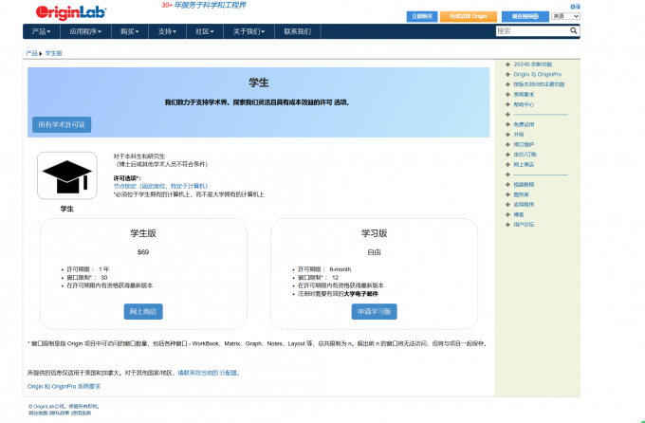Image resolution: width=645 pixels, height=423 pixels.
Task: Open Origin 和 OriginPro 系统要求 link
Action: [64, 386]
